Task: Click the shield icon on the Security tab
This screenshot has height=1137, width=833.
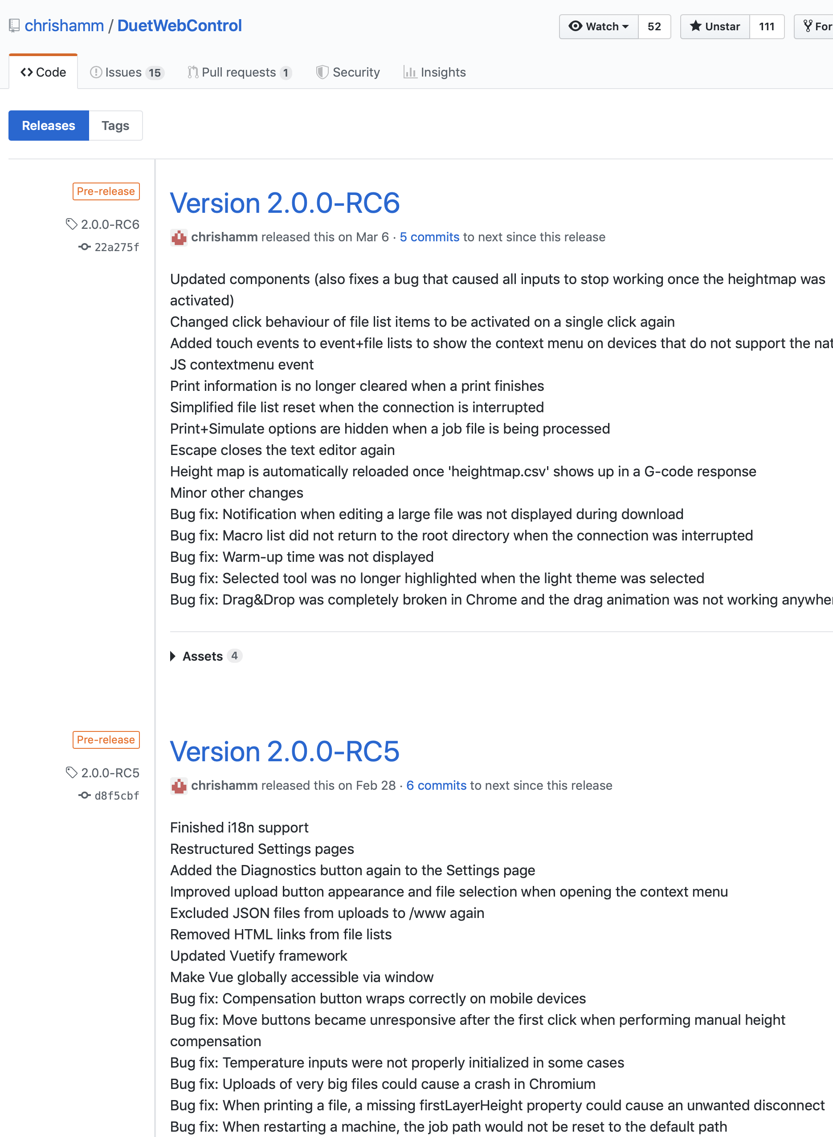Action: point(322,72)
